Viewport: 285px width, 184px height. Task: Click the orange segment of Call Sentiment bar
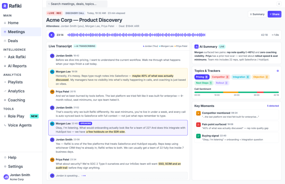(x=231, y=92)
